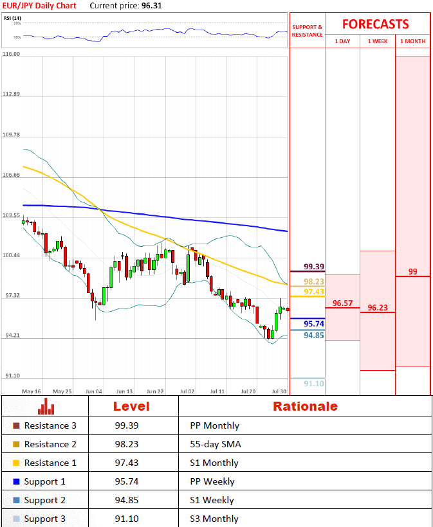Select the 1 MONTH forecast column header

[x=412, y=41]
